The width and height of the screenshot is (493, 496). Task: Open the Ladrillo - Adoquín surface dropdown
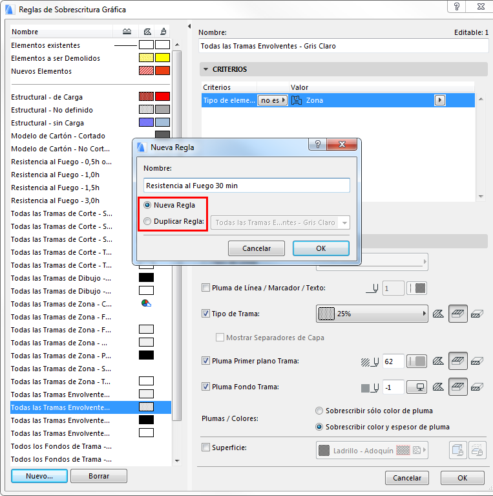[372, 450]
